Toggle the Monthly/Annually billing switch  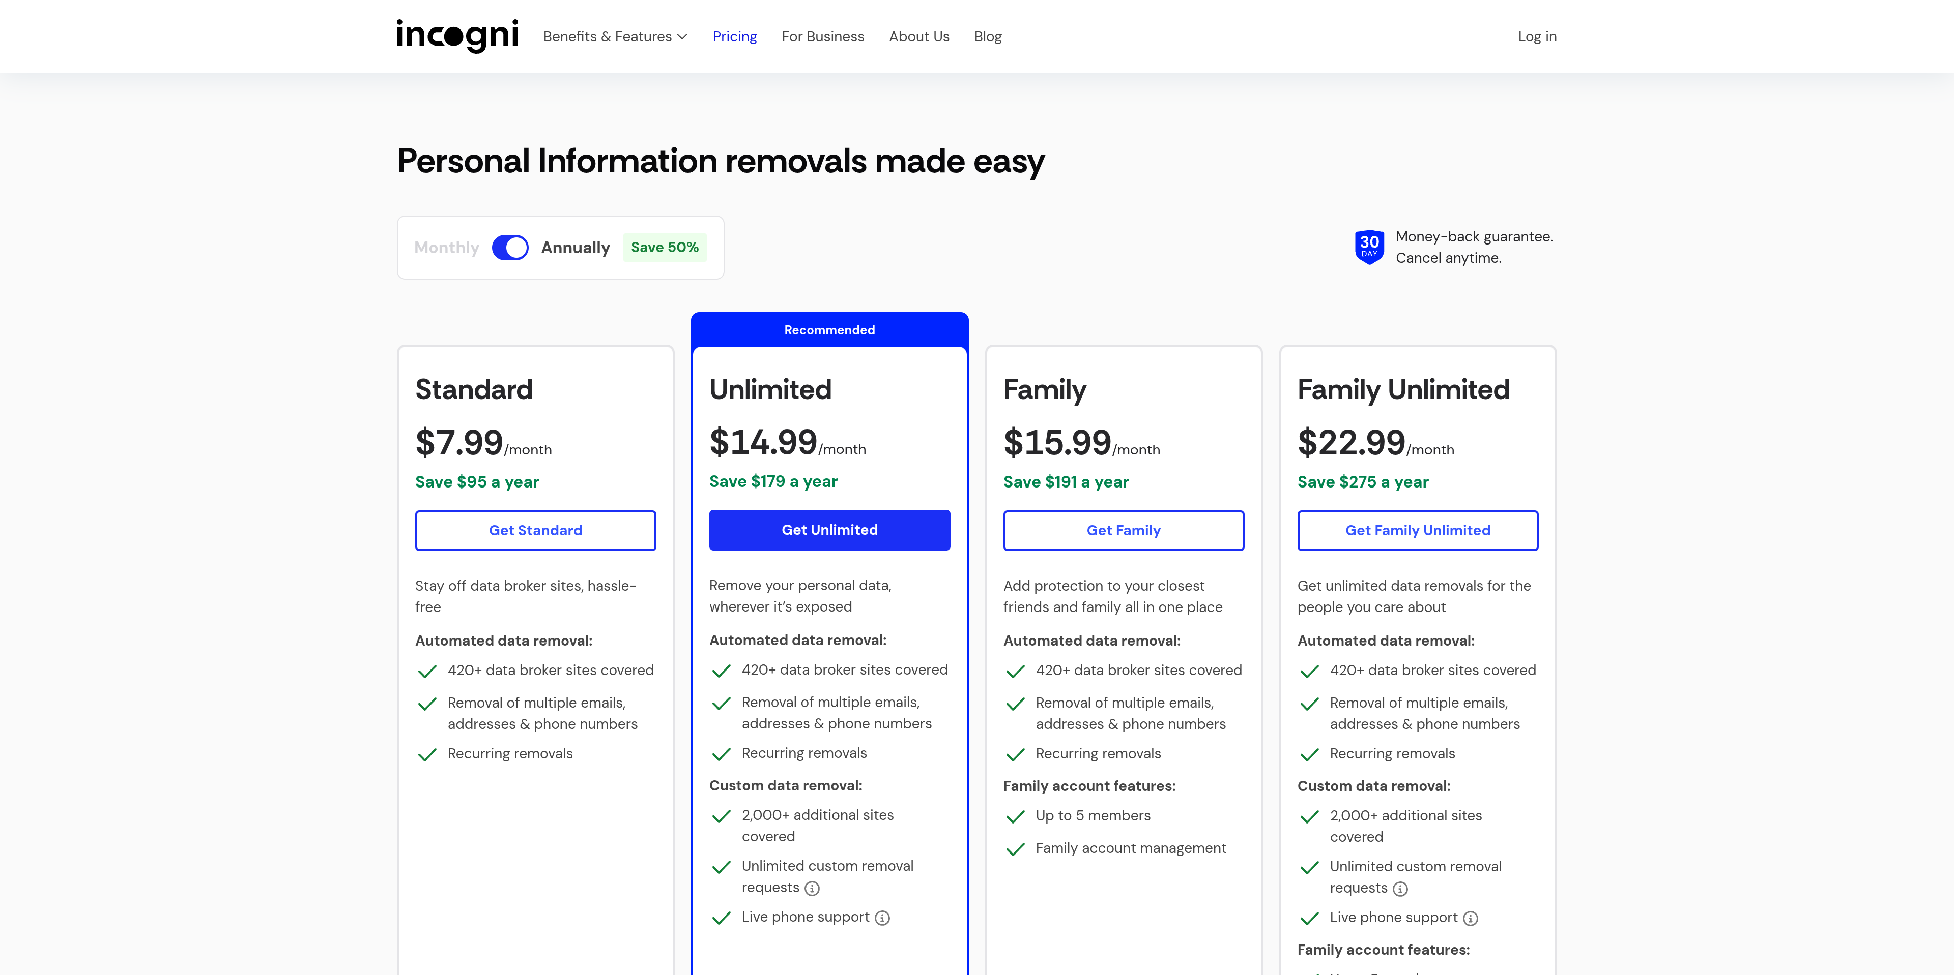click(510, 248)
